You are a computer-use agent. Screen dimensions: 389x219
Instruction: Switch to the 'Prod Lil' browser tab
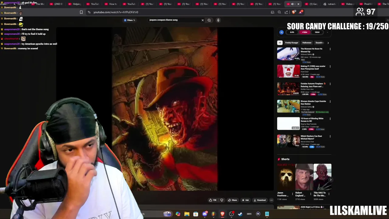[366, 4]
